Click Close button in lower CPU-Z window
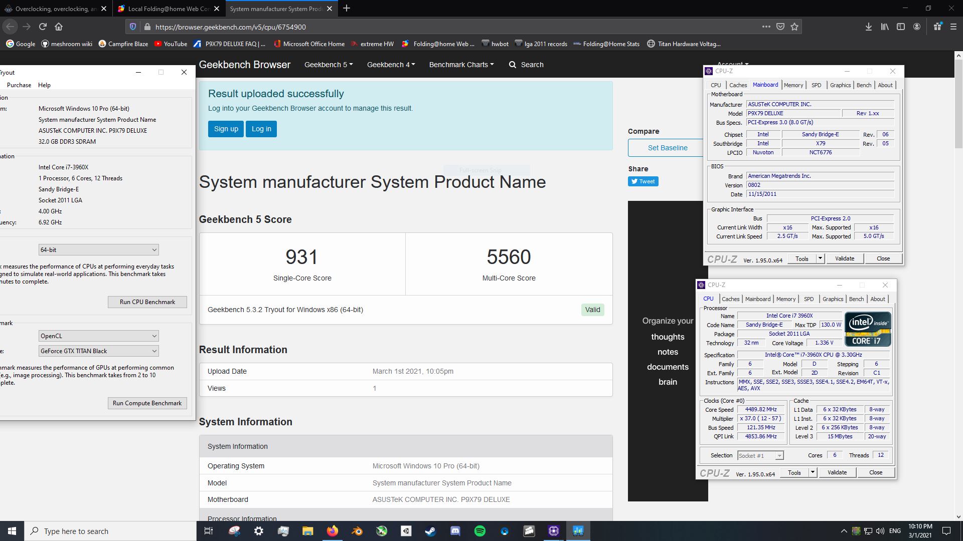Viewport: 963px width, 541px height. [876, 472]
